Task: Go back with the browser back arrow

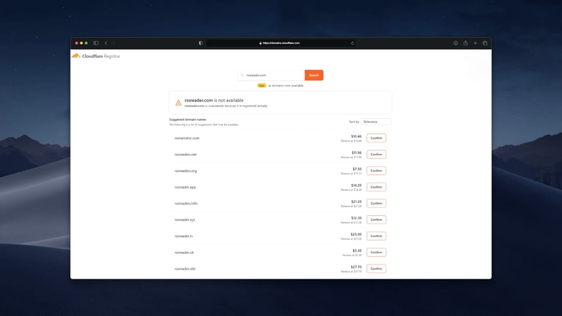Action: [106, 43]
